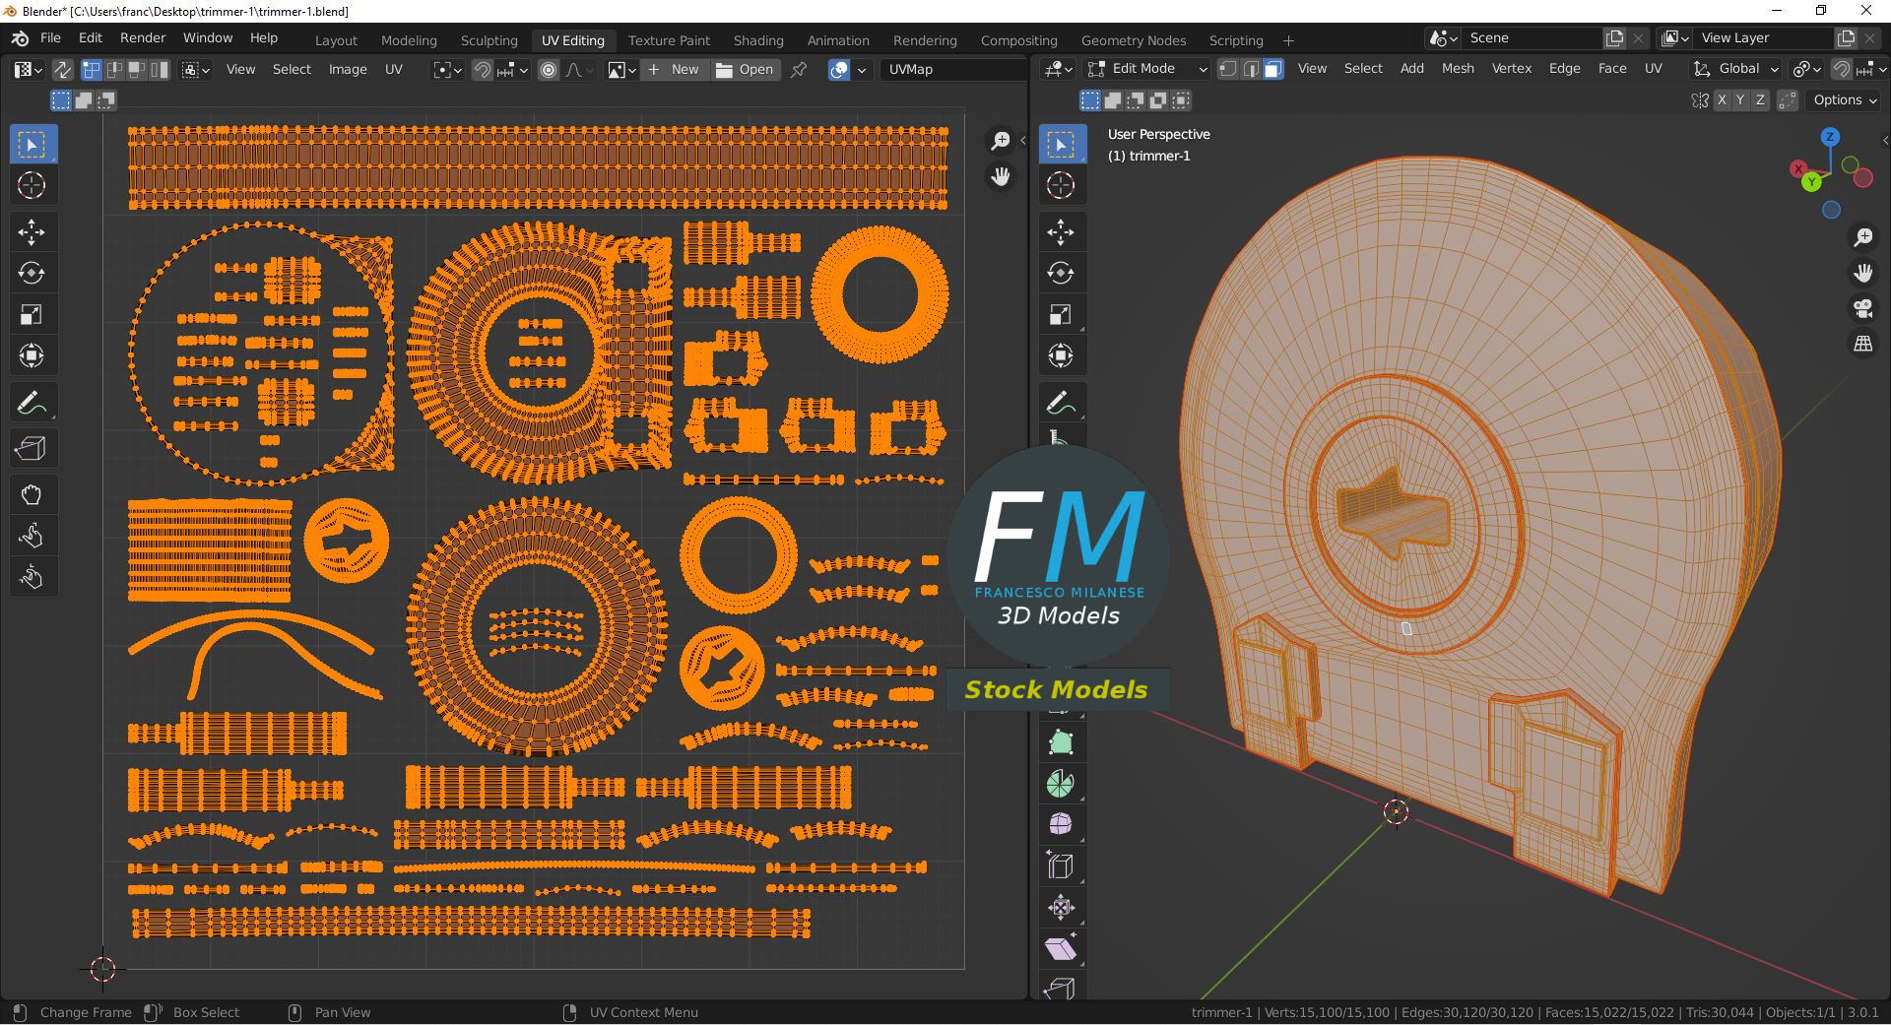Toggle proportional editing in UV editor
1891x1025 pixels.
coord(549,70)
